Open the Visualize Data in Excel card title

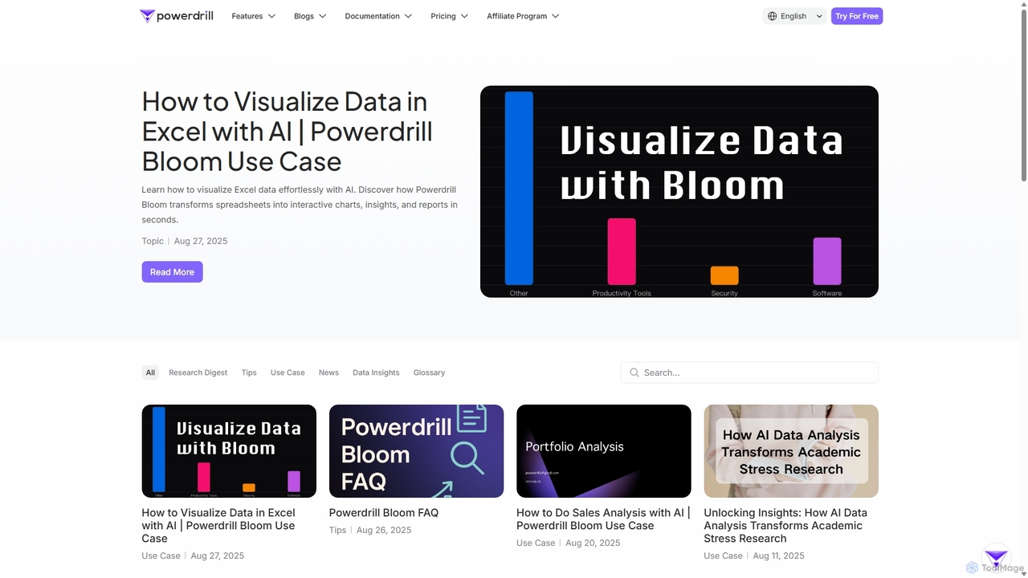click(218, 526)
